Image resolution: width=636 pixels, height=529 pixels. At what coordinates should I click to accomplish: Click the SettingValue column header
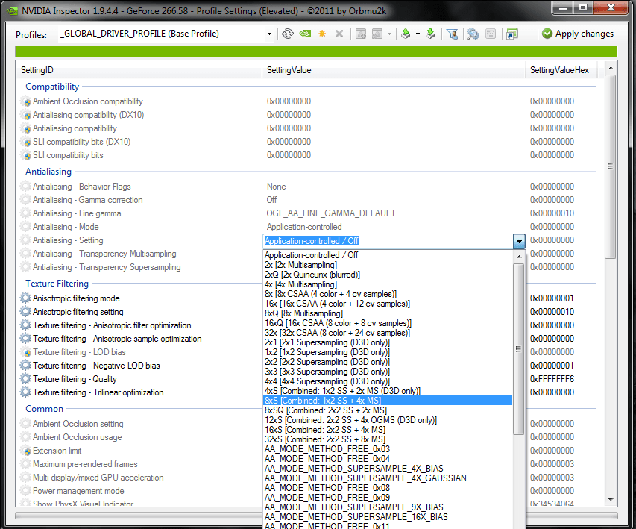pos(394,70)
